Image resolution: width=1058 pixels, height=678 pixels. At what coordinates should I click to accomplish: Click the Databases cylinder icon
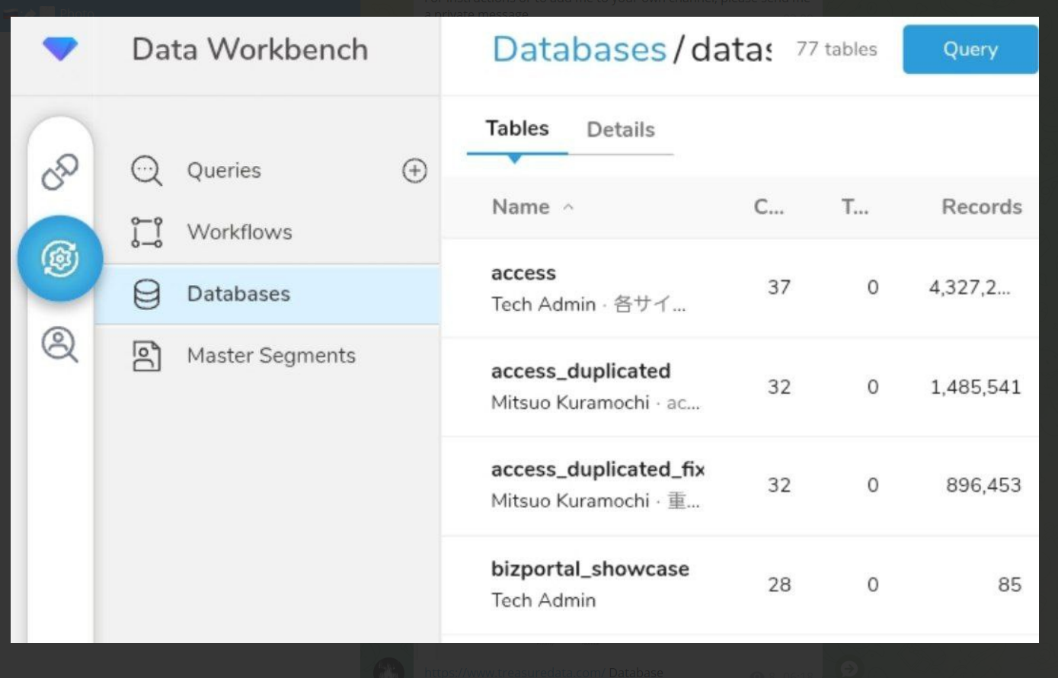146,294
